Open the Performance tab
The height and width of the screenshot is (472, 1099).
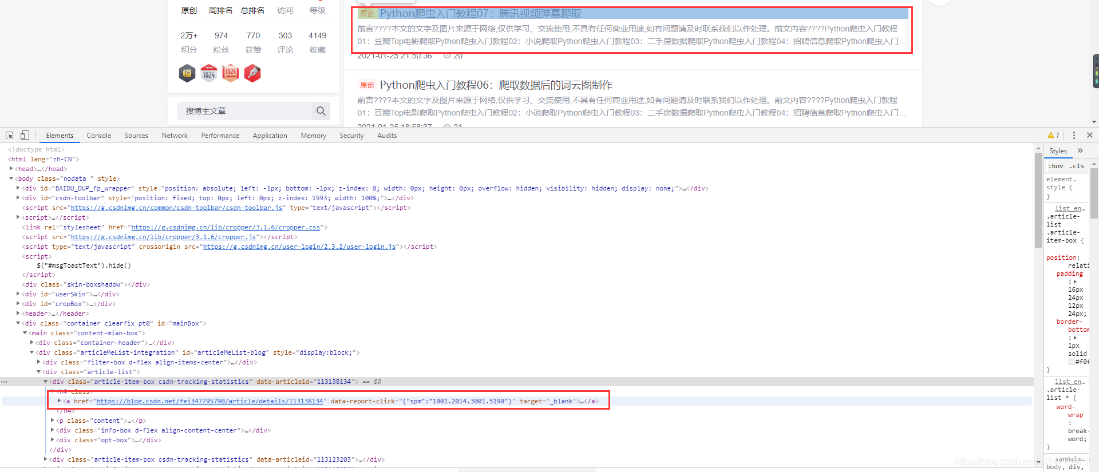click(x=220, y=136)
